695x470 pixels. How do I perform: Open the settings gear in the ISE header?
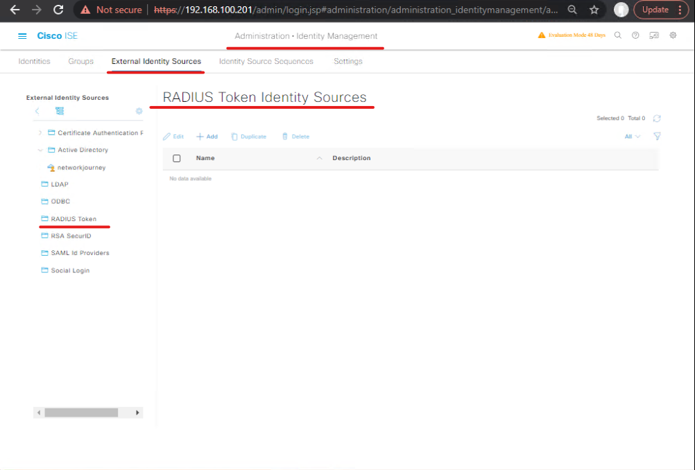tap(673, 35)
